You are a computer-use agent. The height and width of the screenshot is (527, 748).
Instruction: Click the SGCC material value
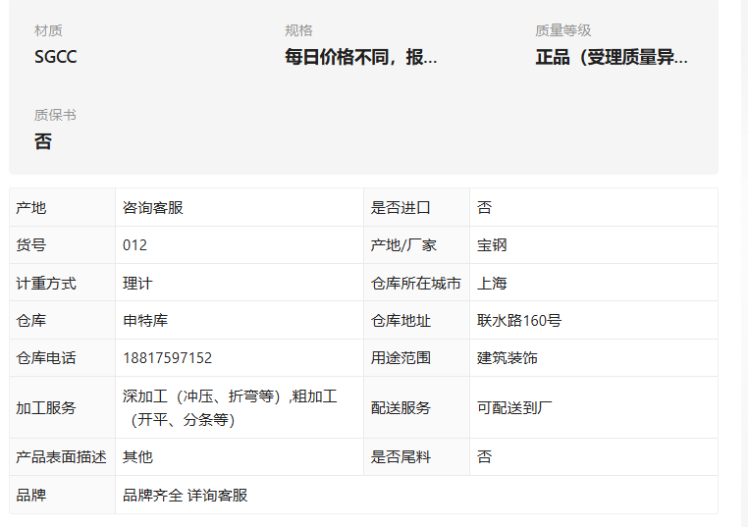(x=55, y=57)
